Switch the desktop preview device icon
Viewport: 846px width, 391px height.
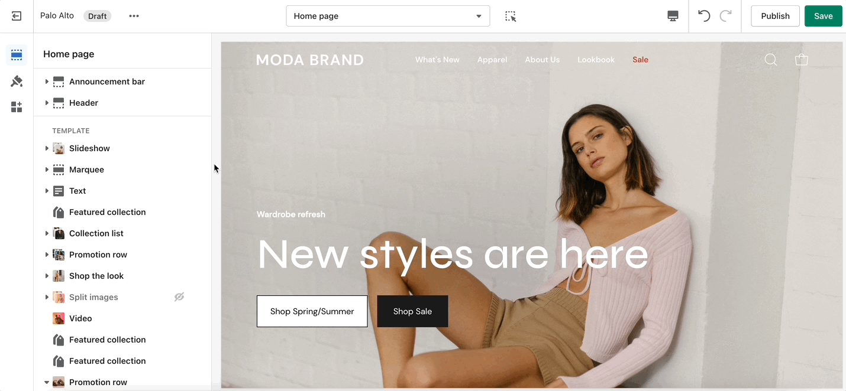tap(673, 16)
